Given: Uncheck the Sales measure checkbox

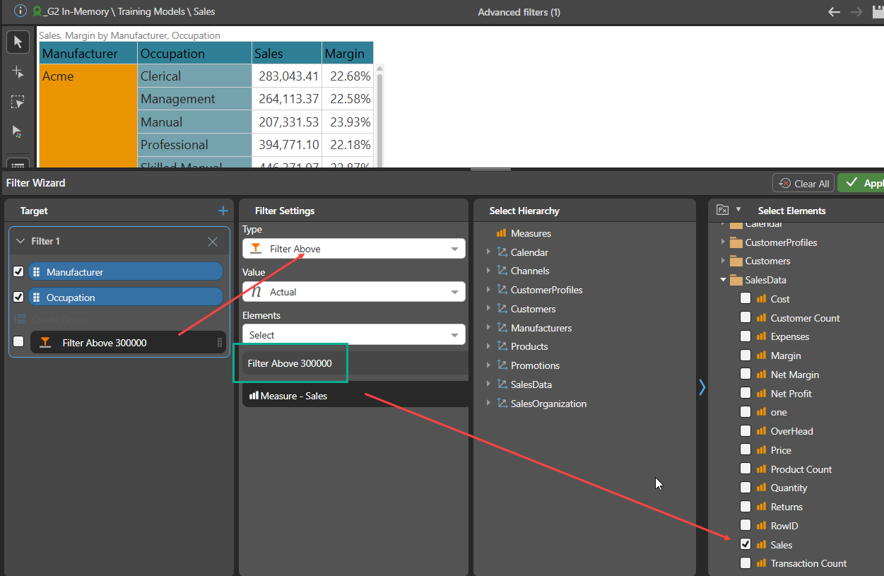Looking at the screenshot, I should tap(745, 544).
